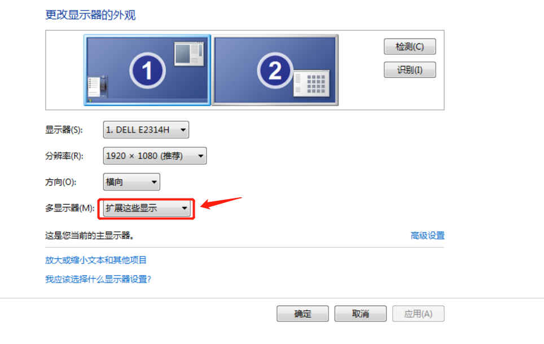Image resolution: width=544 pixels, height=344 pixels.
Task: Click the 取消 cancel button
Action: (x=361, y=314)
